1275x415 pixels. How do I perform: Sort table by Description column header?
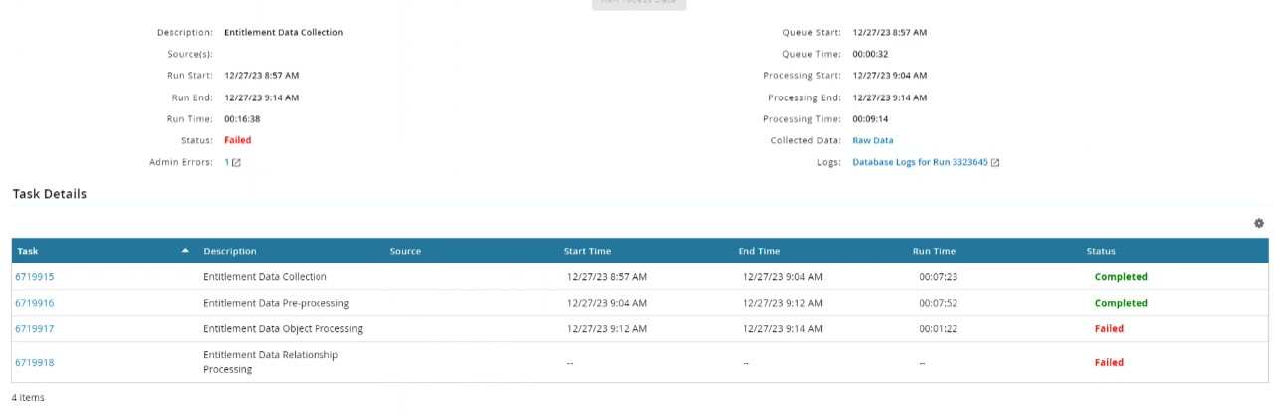230,251
